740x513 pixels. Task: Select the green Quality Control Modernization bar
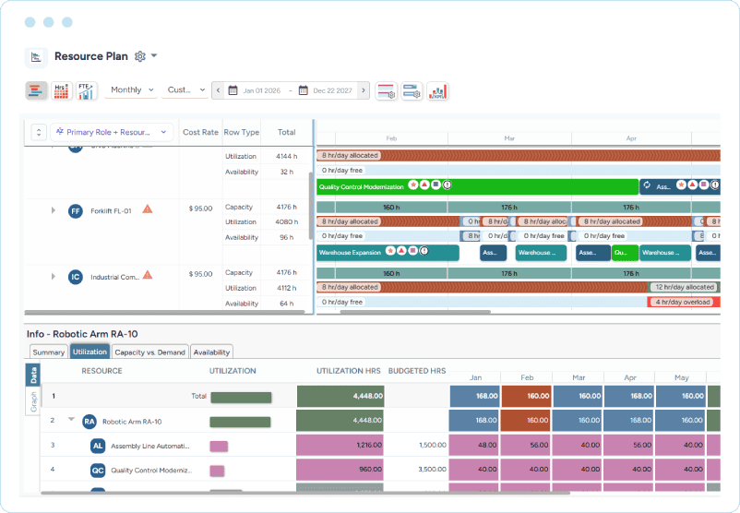478,186
